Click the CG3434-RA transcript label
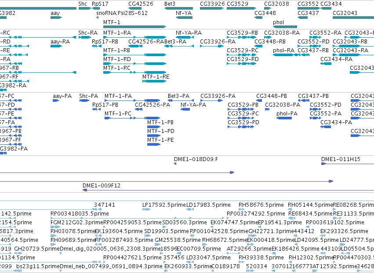Screen dimensions: 374x273 point(336,59)
